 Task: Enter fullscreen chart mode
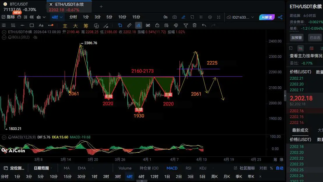pyautogui.click(x=219, y=17)
